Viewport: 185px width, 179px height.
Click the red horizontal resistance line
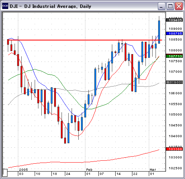click(x=85, y=40)
